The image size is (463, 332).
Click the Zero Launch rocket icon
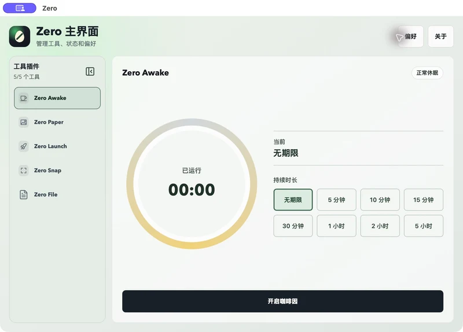(x=24, y=146)
